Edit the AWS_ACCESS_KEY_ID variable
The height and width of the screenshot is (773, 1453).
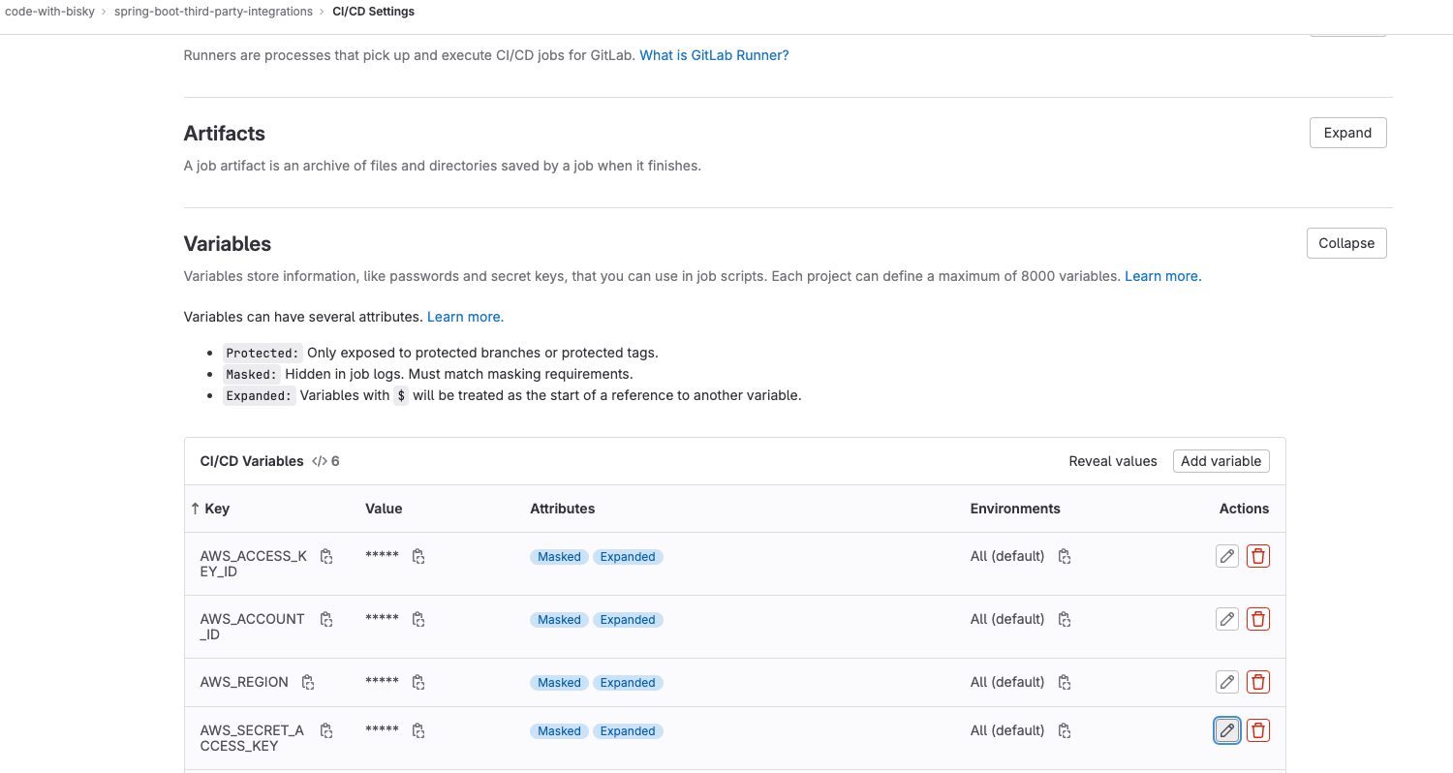[x=1227, y=556]
